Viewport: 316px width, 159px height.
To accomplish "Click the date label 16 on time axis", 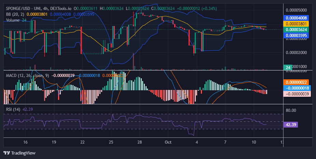I will pyautogui.click(x=25, y=142).
